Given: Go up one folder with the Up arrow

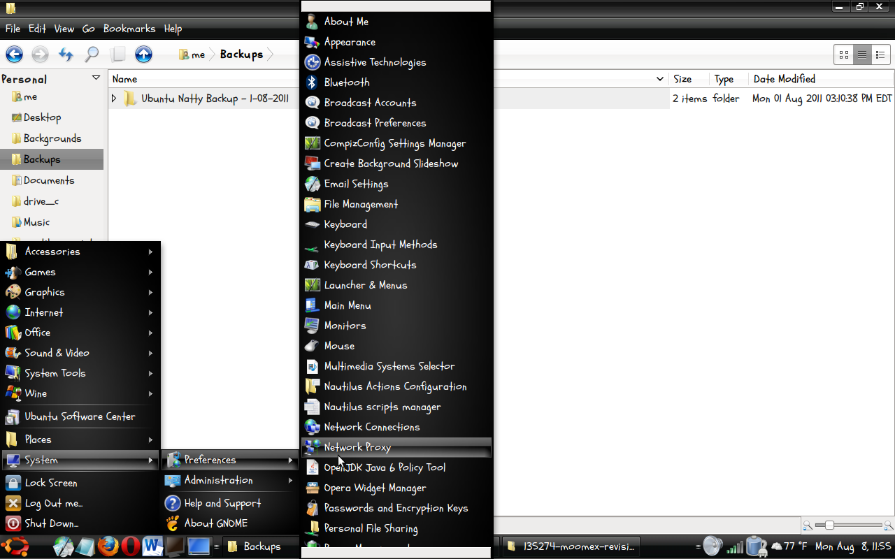Looking at the screenshot, I should pos(143,54).
